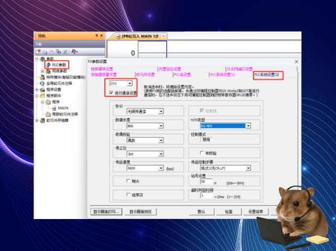
Task: Select the 特殊模块(智能功能模块) icon
Action: point(42,77)
